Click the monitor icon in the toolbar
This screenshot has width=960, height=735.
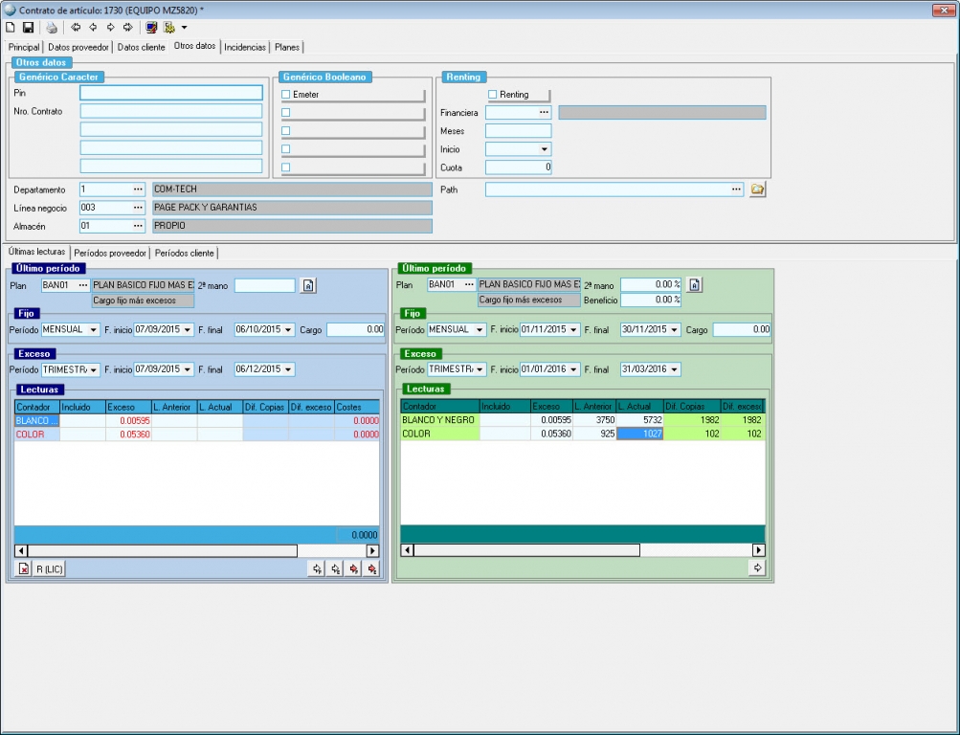[x=151, y=28]
